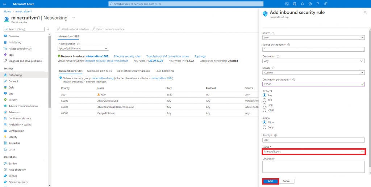
Task: Click the Add button
Action: pyautogui.click(x=270, y=181)
